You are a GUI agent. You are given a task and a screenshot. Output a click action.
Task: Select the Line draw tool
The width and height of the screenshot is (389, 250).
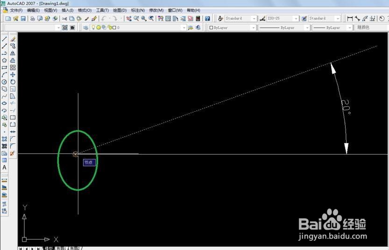[x=4, y=39]
